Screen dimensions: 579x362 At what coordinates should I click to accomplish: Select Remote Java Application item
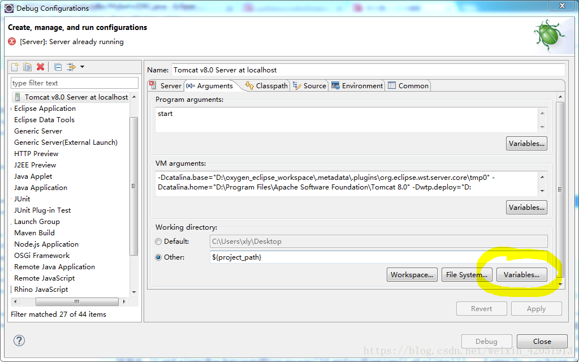click(x=55, y=267)
